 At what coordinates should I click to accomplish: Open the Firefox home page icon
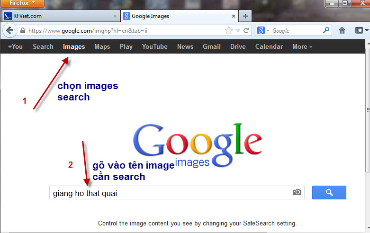tap(342, 30)
